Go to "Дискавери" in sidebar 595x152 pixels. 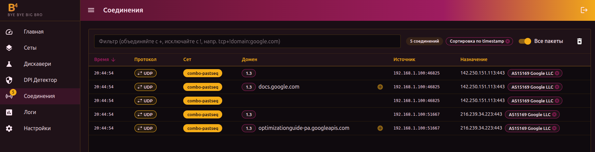(x=37, y=64)
